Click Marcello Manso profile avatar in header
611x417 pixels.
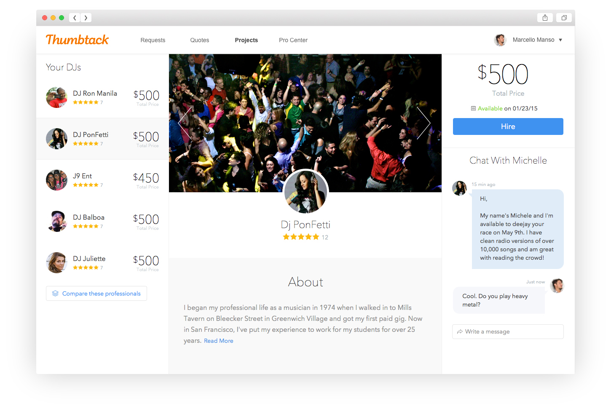click(x=500, y=40)
